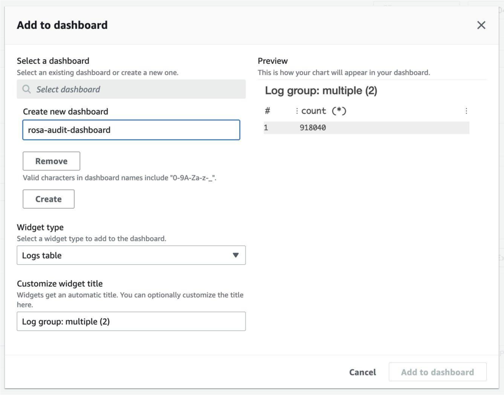
Task: Edit the rosa-audit-dashboard name field
Action: 131,130
